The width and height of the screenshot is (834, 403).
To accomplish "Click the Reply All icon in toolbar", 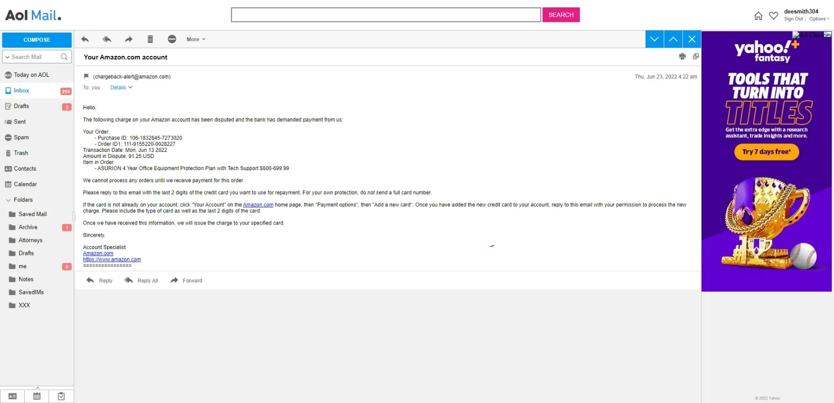I will 107,40.
